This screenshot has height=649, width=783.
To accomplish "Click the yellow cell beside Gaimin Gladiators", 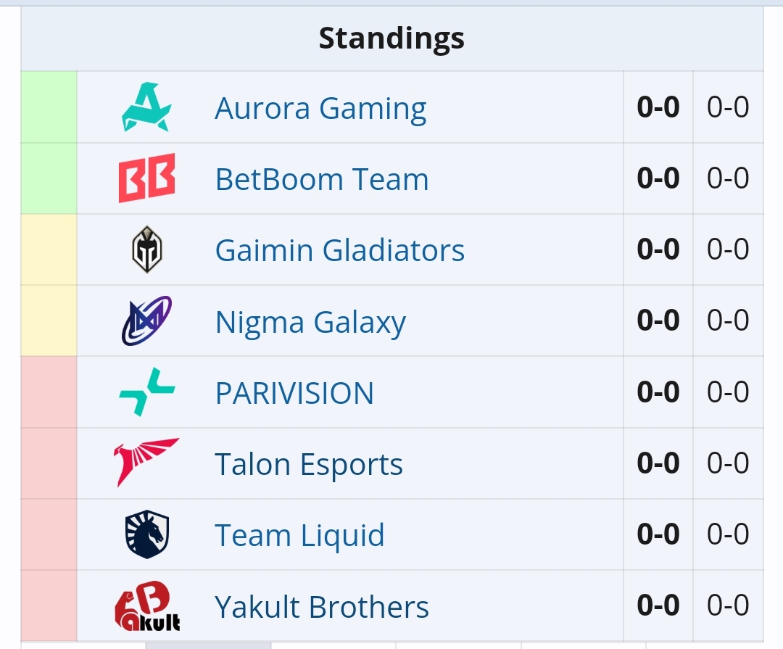I will tap(49, 249).
